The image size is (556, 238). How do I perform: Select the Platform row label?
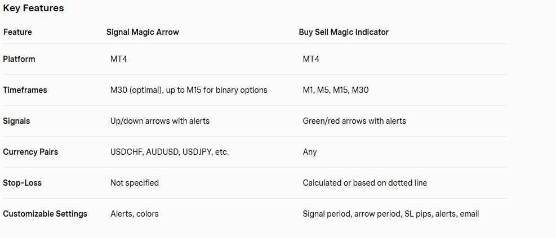coord(19,59)
